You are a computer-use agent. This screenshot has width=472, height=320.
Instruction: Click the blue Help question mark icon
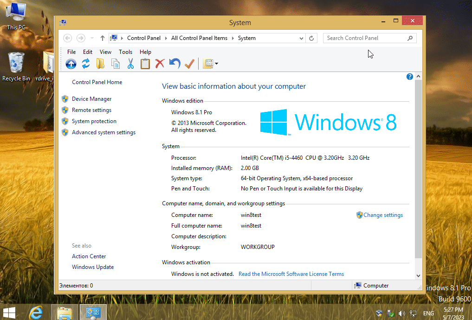point(410,77)
